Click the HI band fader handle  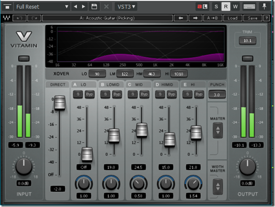pos(196,132)
